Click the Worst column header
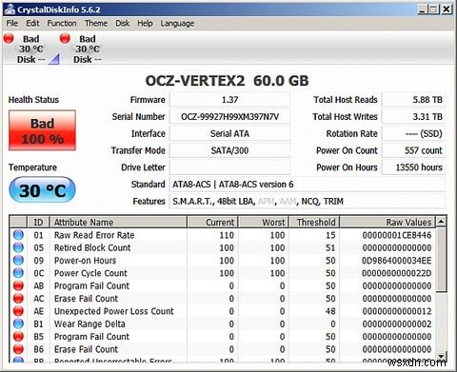This screenshot has height=372, width=457. (x=264, y=222)
